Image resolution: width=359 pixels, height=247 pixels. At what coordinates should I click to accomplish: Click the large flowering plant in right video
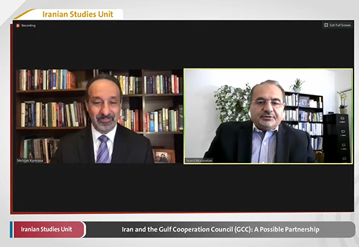[232, 103]
